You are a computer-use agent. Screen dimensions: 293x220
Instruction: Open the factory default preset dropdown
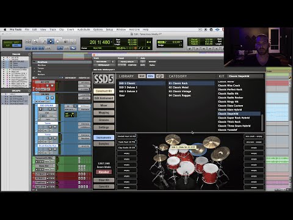click(x=128, y=62)
